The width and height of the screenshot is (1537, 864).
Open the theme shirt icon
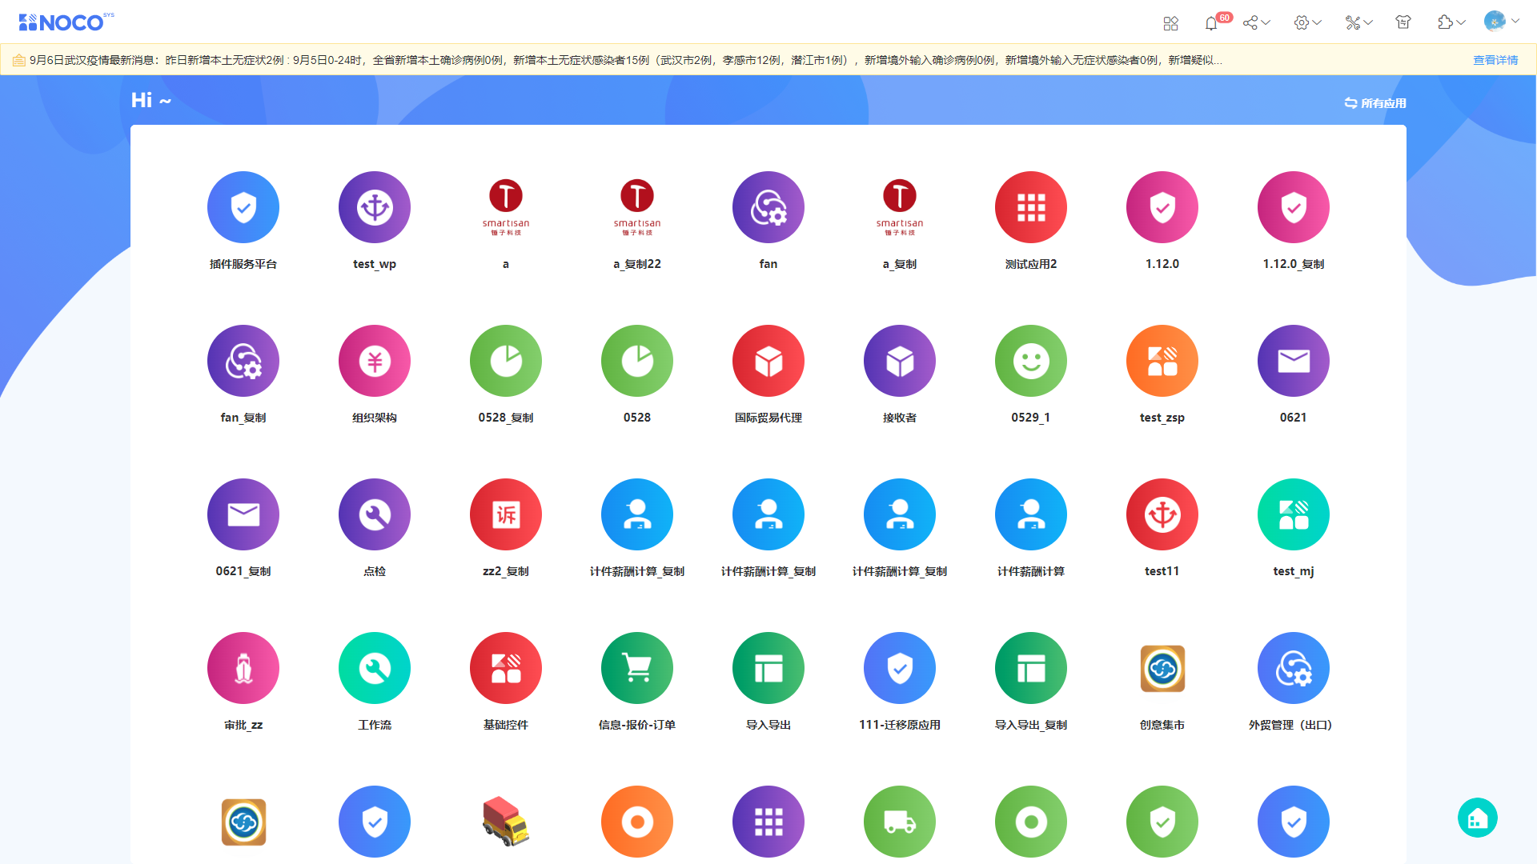pos(1403,22)
